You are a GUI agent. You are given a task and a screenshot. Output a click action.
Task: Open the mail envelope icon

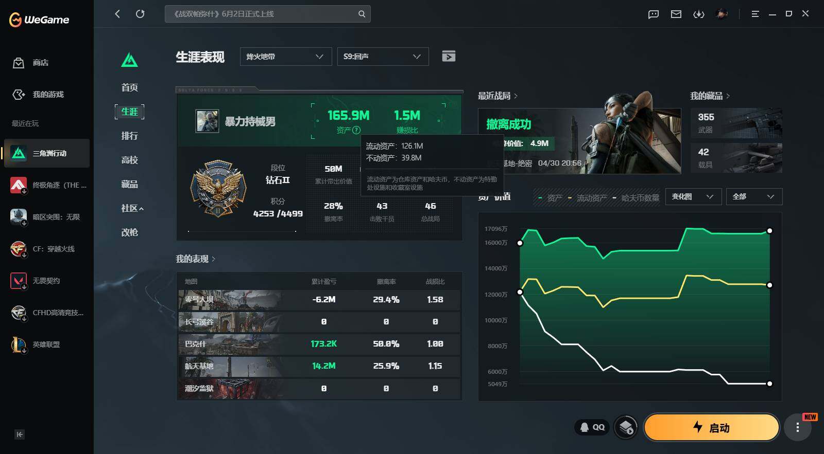pyautogui.click(x=676, y=14)
